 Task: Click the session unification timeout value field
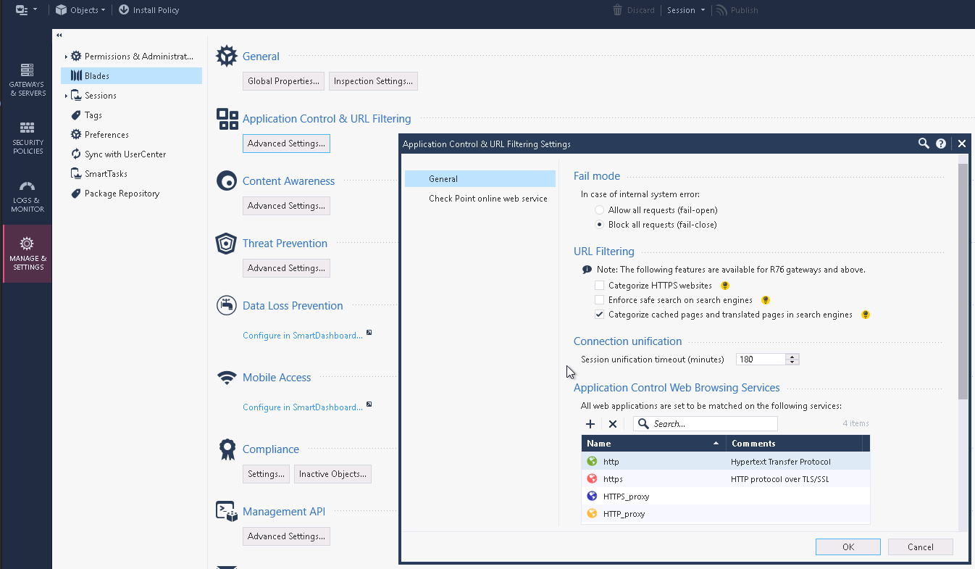pyautogui.click(x=761, y=360)
